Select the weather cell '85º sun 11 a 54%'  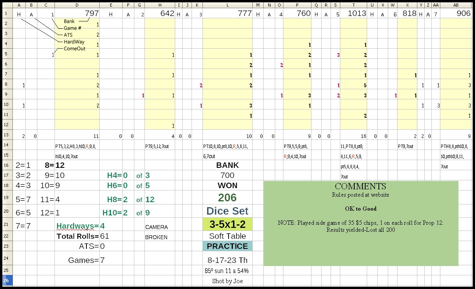(x=227, y=271)
